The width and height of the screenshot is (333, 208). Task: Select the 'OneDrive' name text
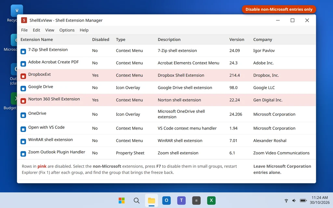click(x=37, y=113)
